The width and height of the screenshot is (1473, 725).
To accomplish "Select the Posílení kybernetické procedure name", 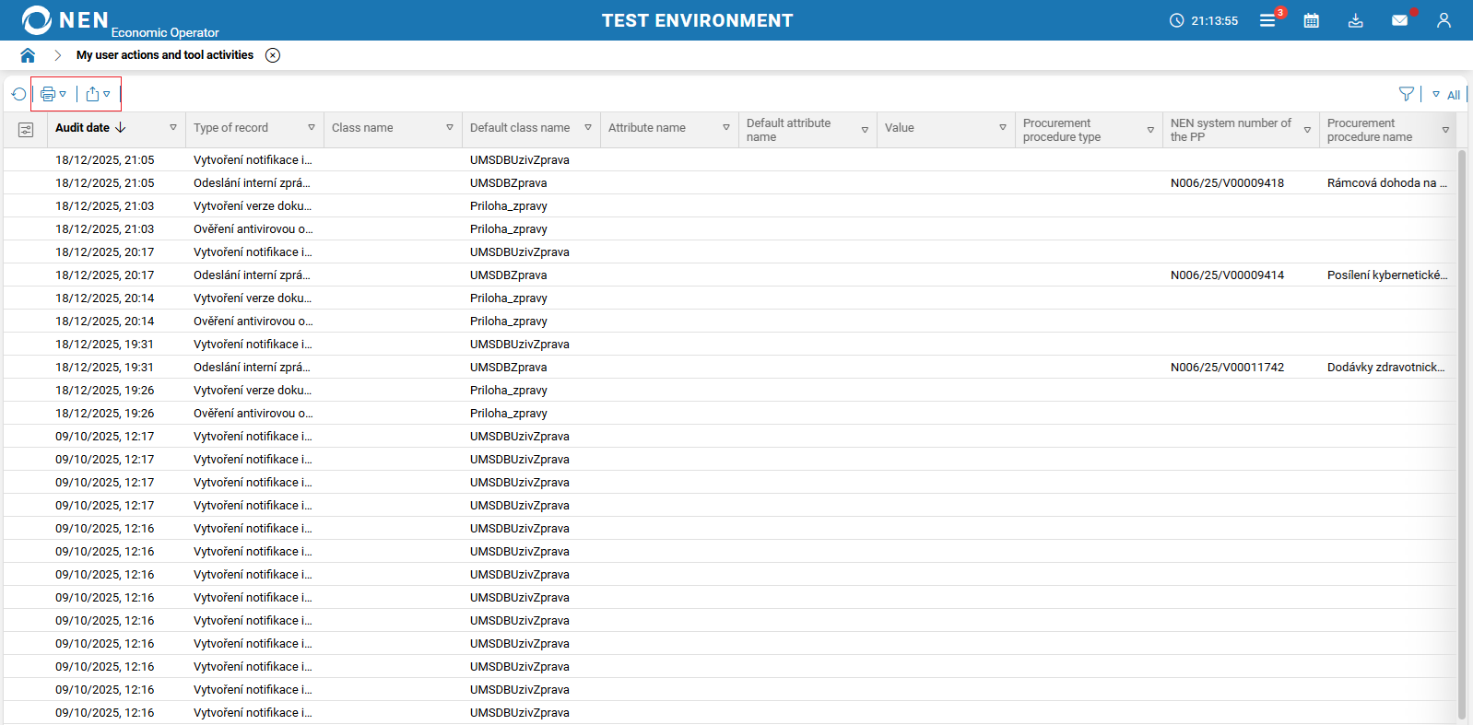I will pyautogui.click(x=1387, y=275).
